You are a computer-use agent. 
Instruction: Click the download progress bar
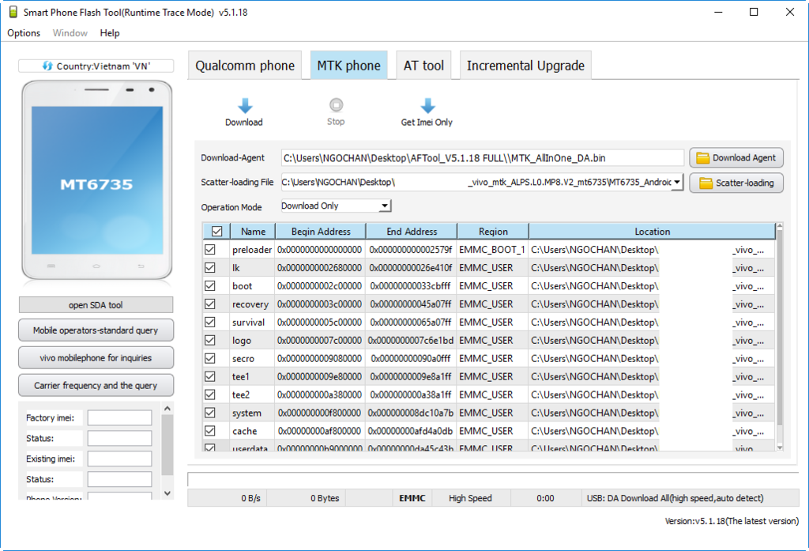(493, 479)
